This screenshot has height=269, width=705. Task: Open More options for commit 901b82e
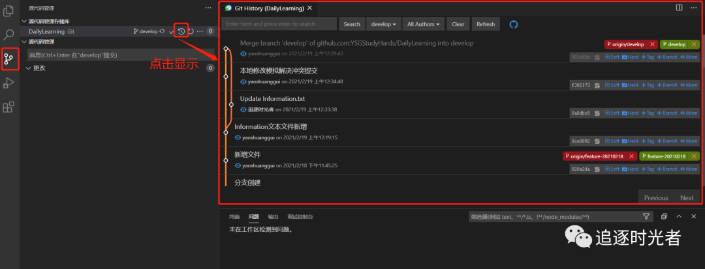(689, 57)
